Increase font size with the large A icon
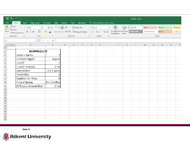Image resolution: width=190 pixels, height=142 pixels. pos(49,28)
